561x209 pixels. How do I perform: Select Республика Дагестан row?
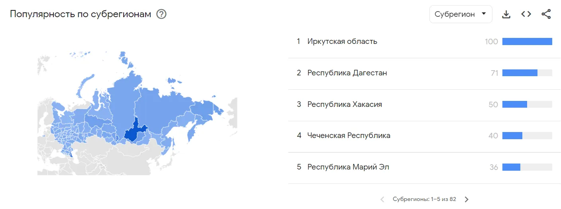pyautogui.click(x=347, y=73)
